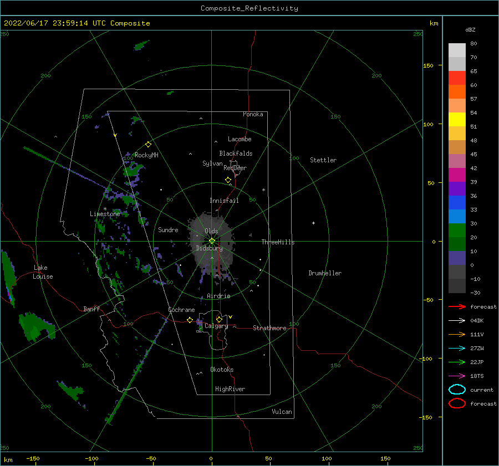The width and height of the screenshot is (499, 466).
Task: Click the Lacombe city label
Action: coord(240,139)
